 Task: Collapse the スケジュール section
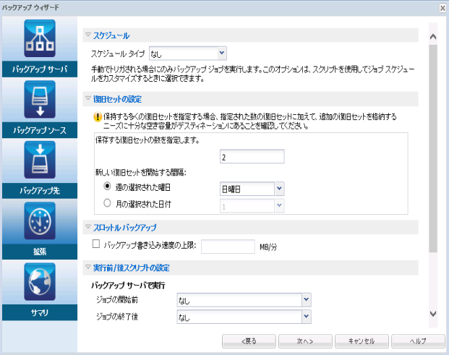pyautogui.click(x=88, y=35)
